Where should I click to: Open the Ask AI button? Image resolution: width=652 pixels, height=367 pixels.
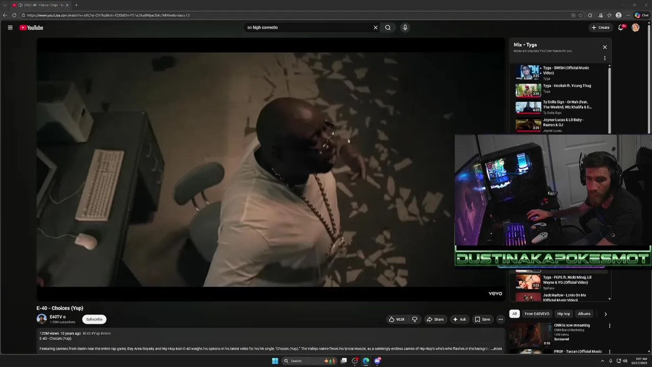pos(459,319)
